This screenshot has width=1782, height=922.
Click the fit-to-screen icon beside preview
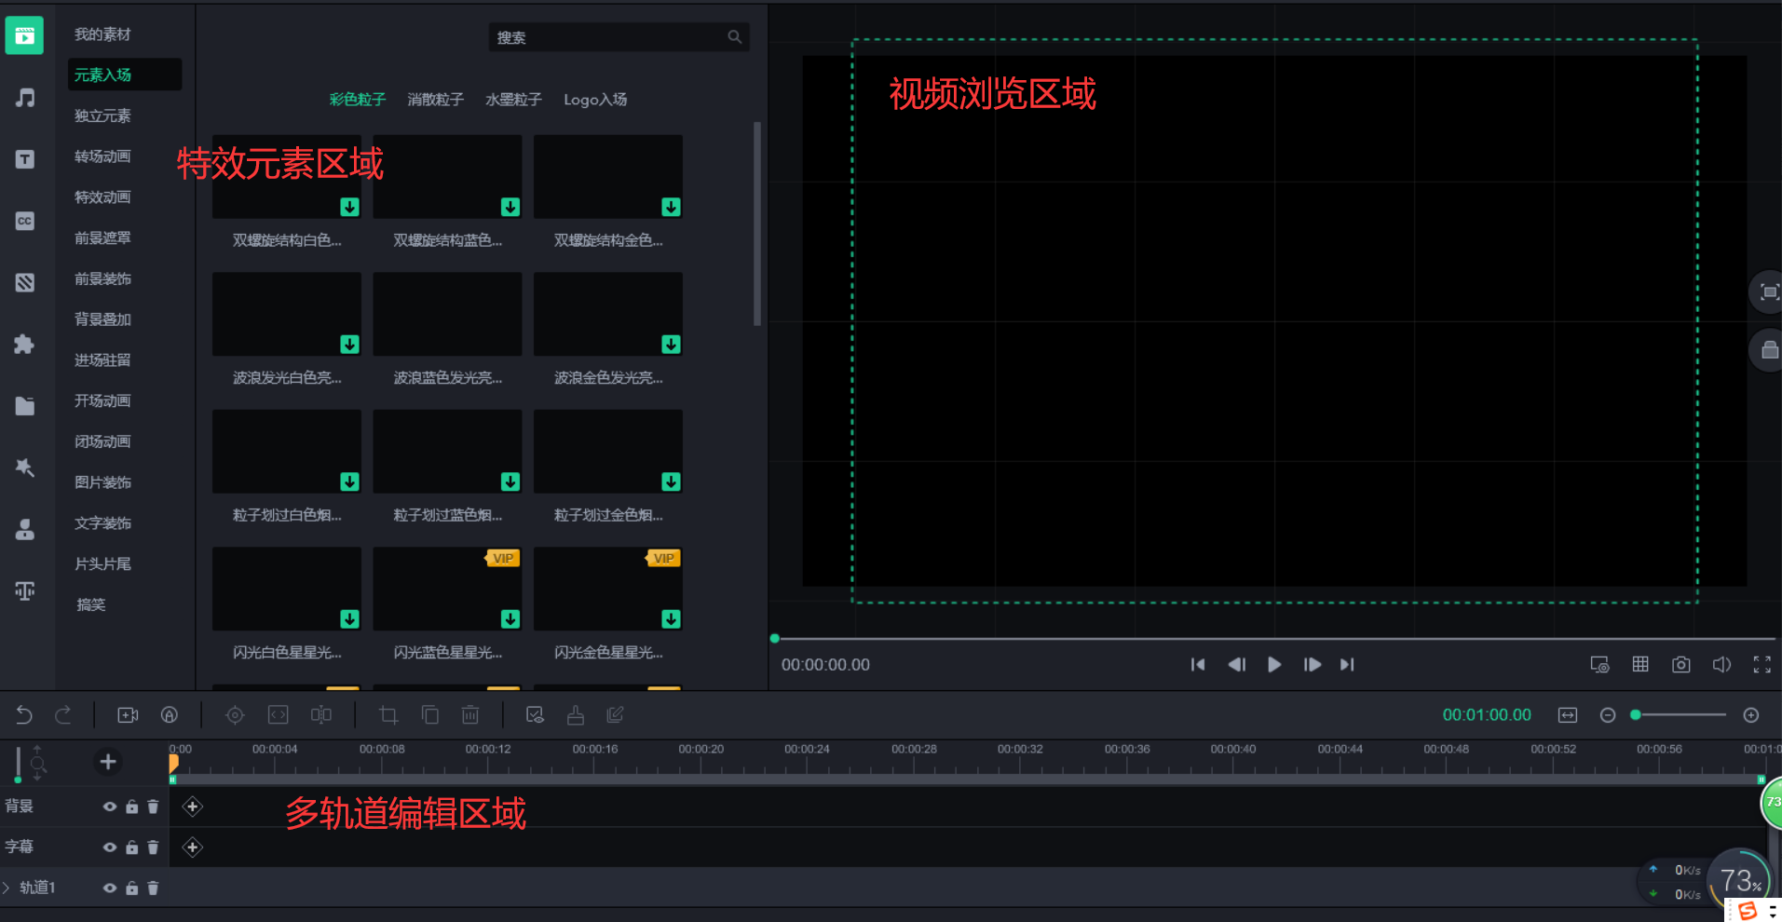1769,292
